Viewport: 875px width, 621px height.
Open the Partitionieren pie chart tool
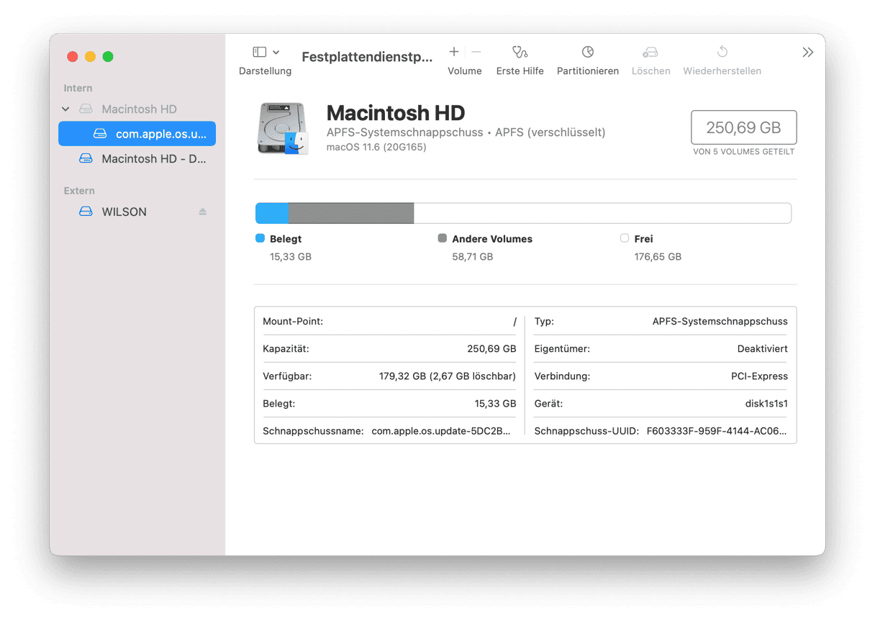[588, 52]
